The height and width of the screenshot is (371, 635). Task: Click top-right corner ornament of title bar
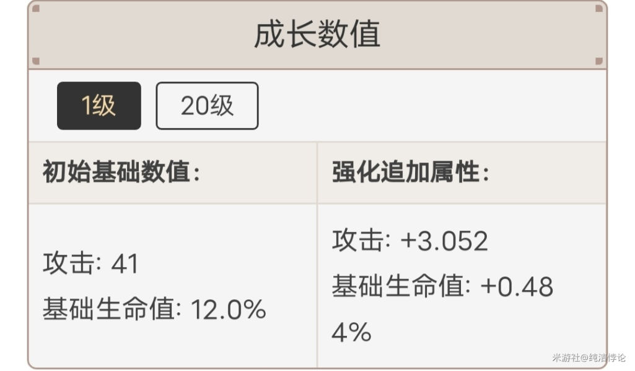[599, 9]
